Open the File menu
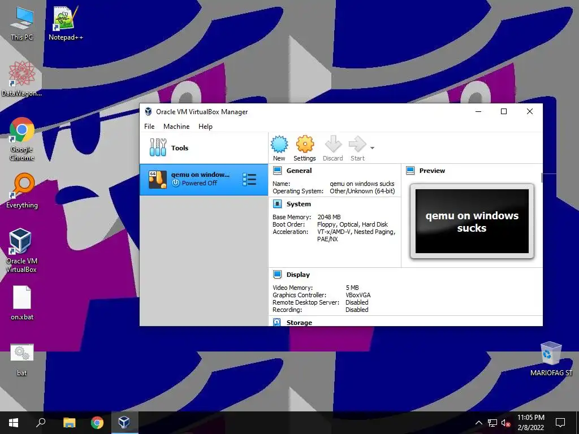Viewport: 579px width, 434px height. pyautogui.click(x=149, y=126)
